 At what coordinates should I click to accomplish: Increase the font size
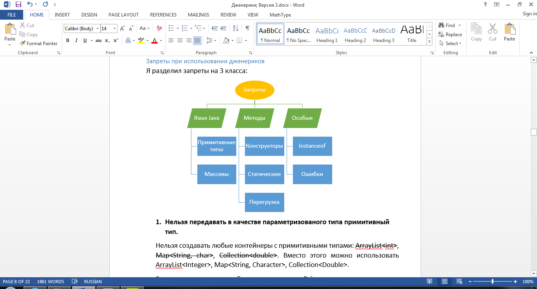click(x=122, y=28)
